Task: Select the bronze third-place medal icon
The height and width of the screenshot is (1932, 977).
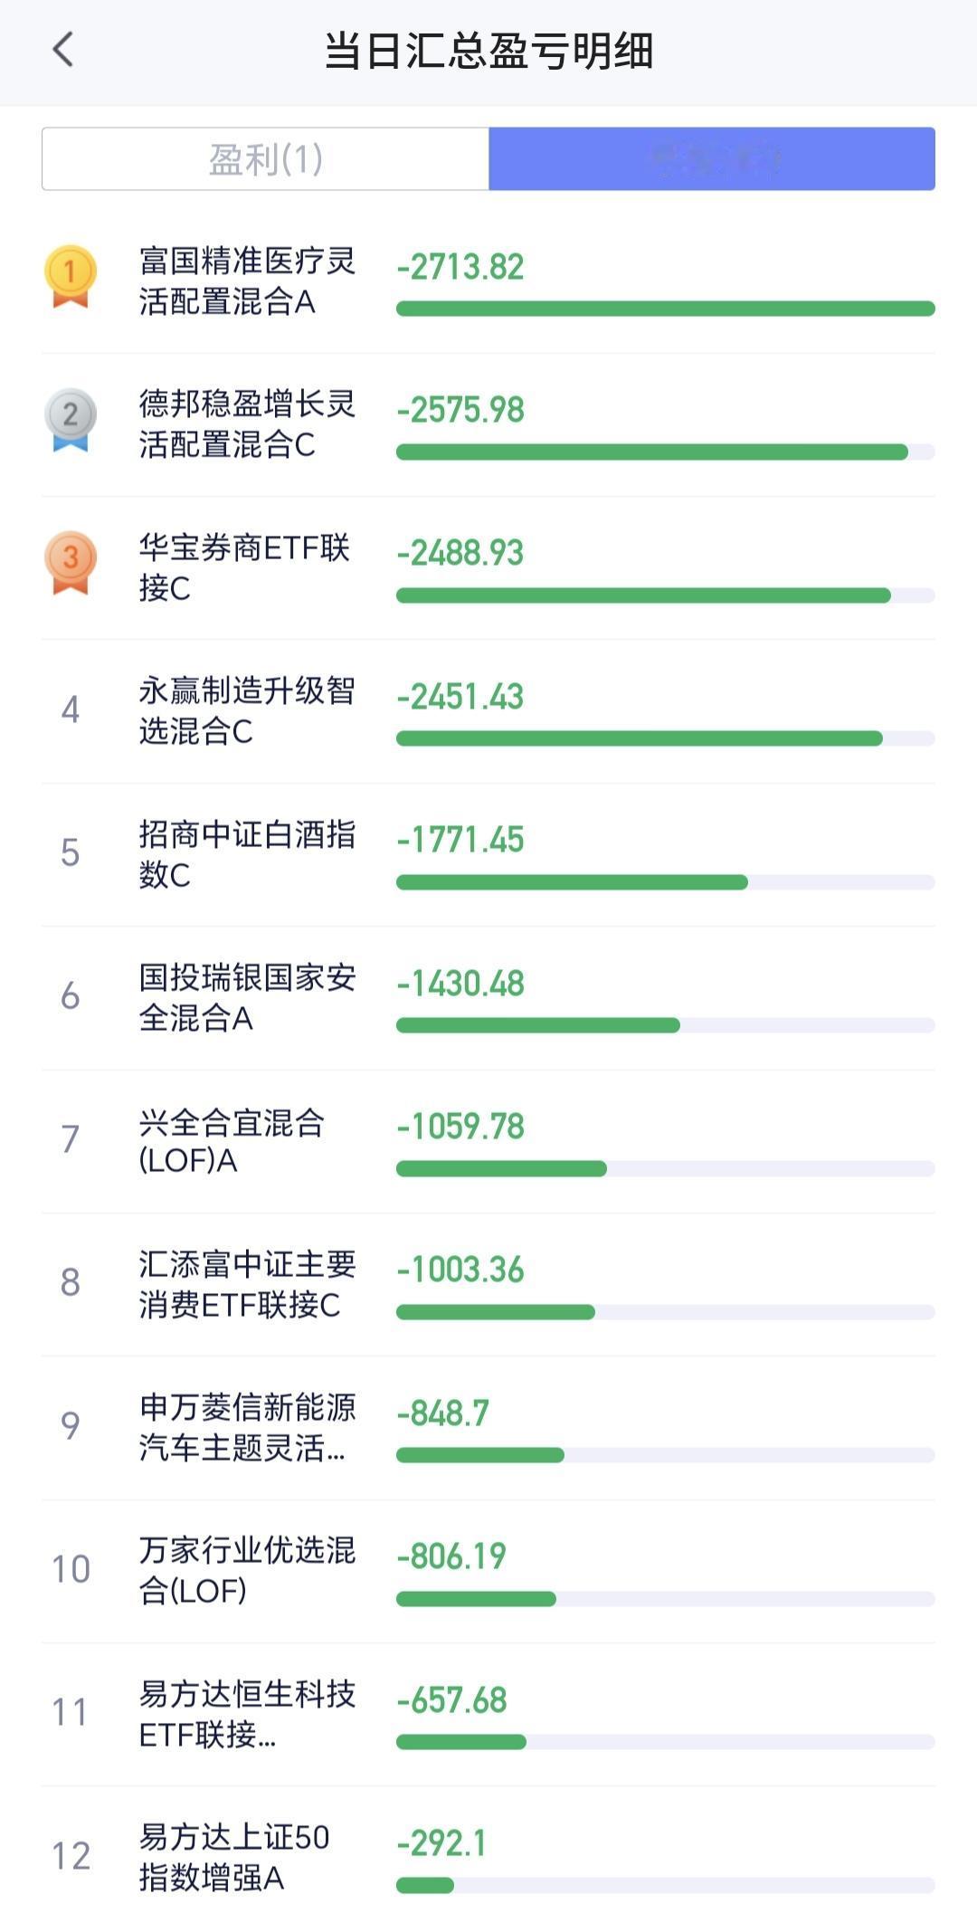Action: 71,563
